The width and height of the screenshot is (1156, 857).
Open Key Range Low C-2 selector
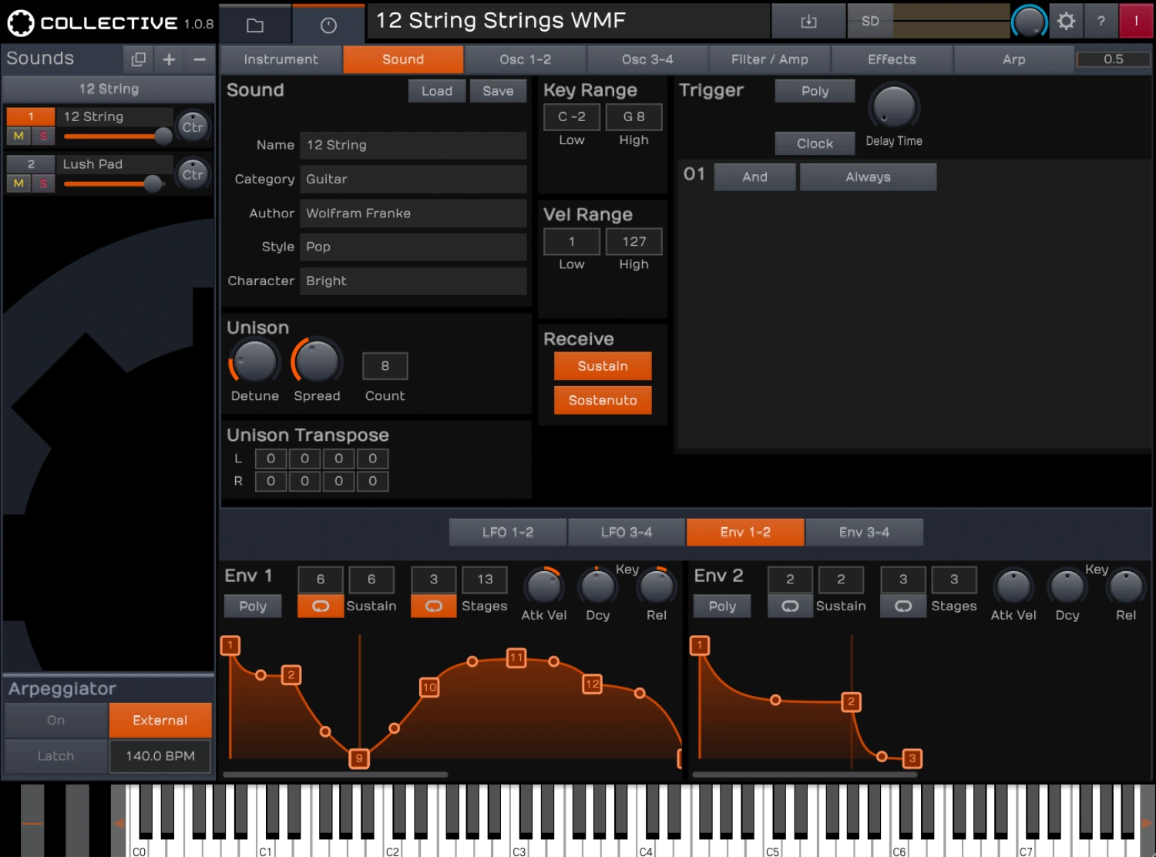[x=572, y=116]
